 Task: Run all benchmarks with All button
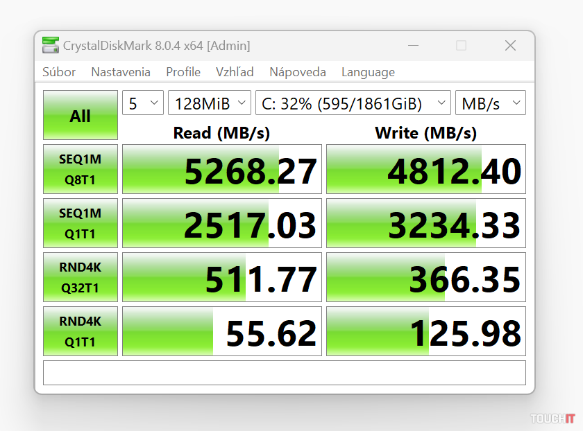(81, 116)
